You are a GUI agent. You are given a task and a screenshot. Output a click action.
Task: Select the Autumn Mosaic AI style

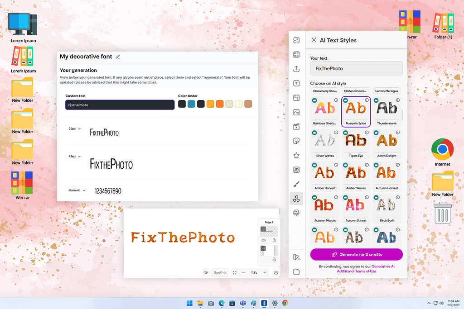pos(325,209)
